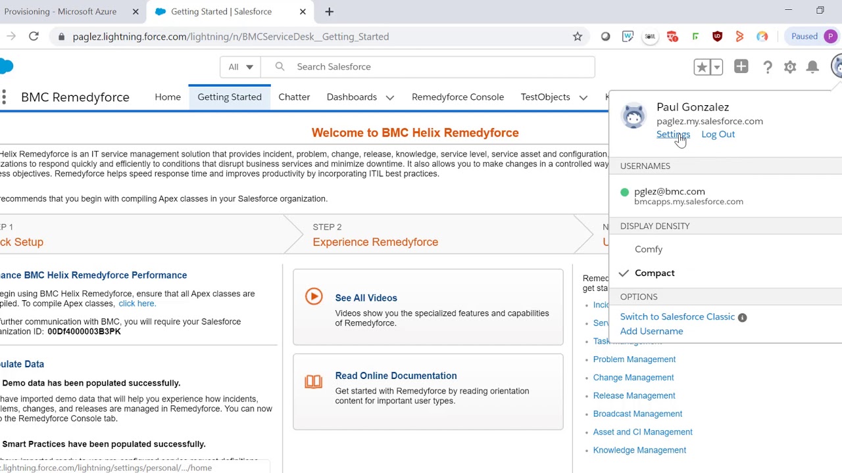Open Read Online Documentation link

click(x=396, y=376)
